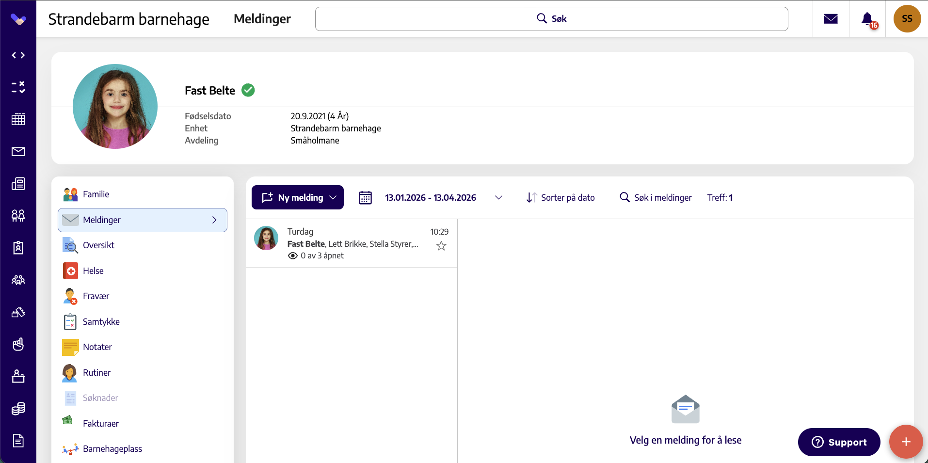Star the Turdag message
This screenshot has height=463, width=928.
click(441, 246)
